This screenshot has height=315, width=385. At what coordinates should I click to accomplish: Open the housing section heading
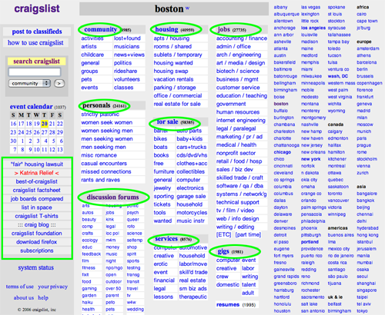tap(166, 29)
